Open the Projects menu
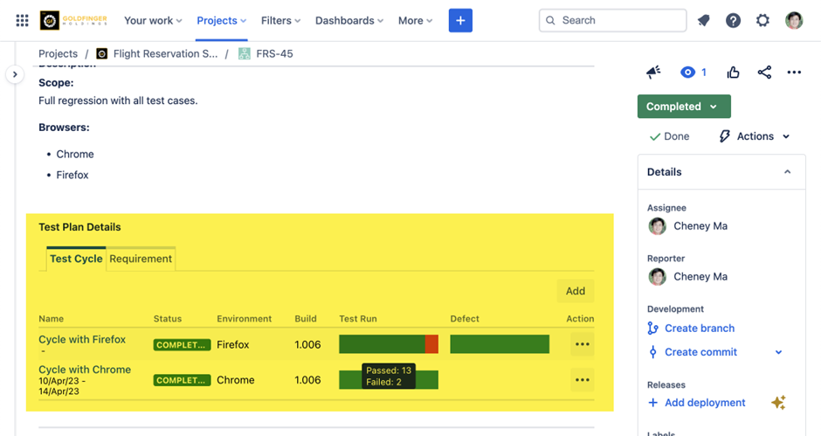821x436 pixels. (221, 20)
